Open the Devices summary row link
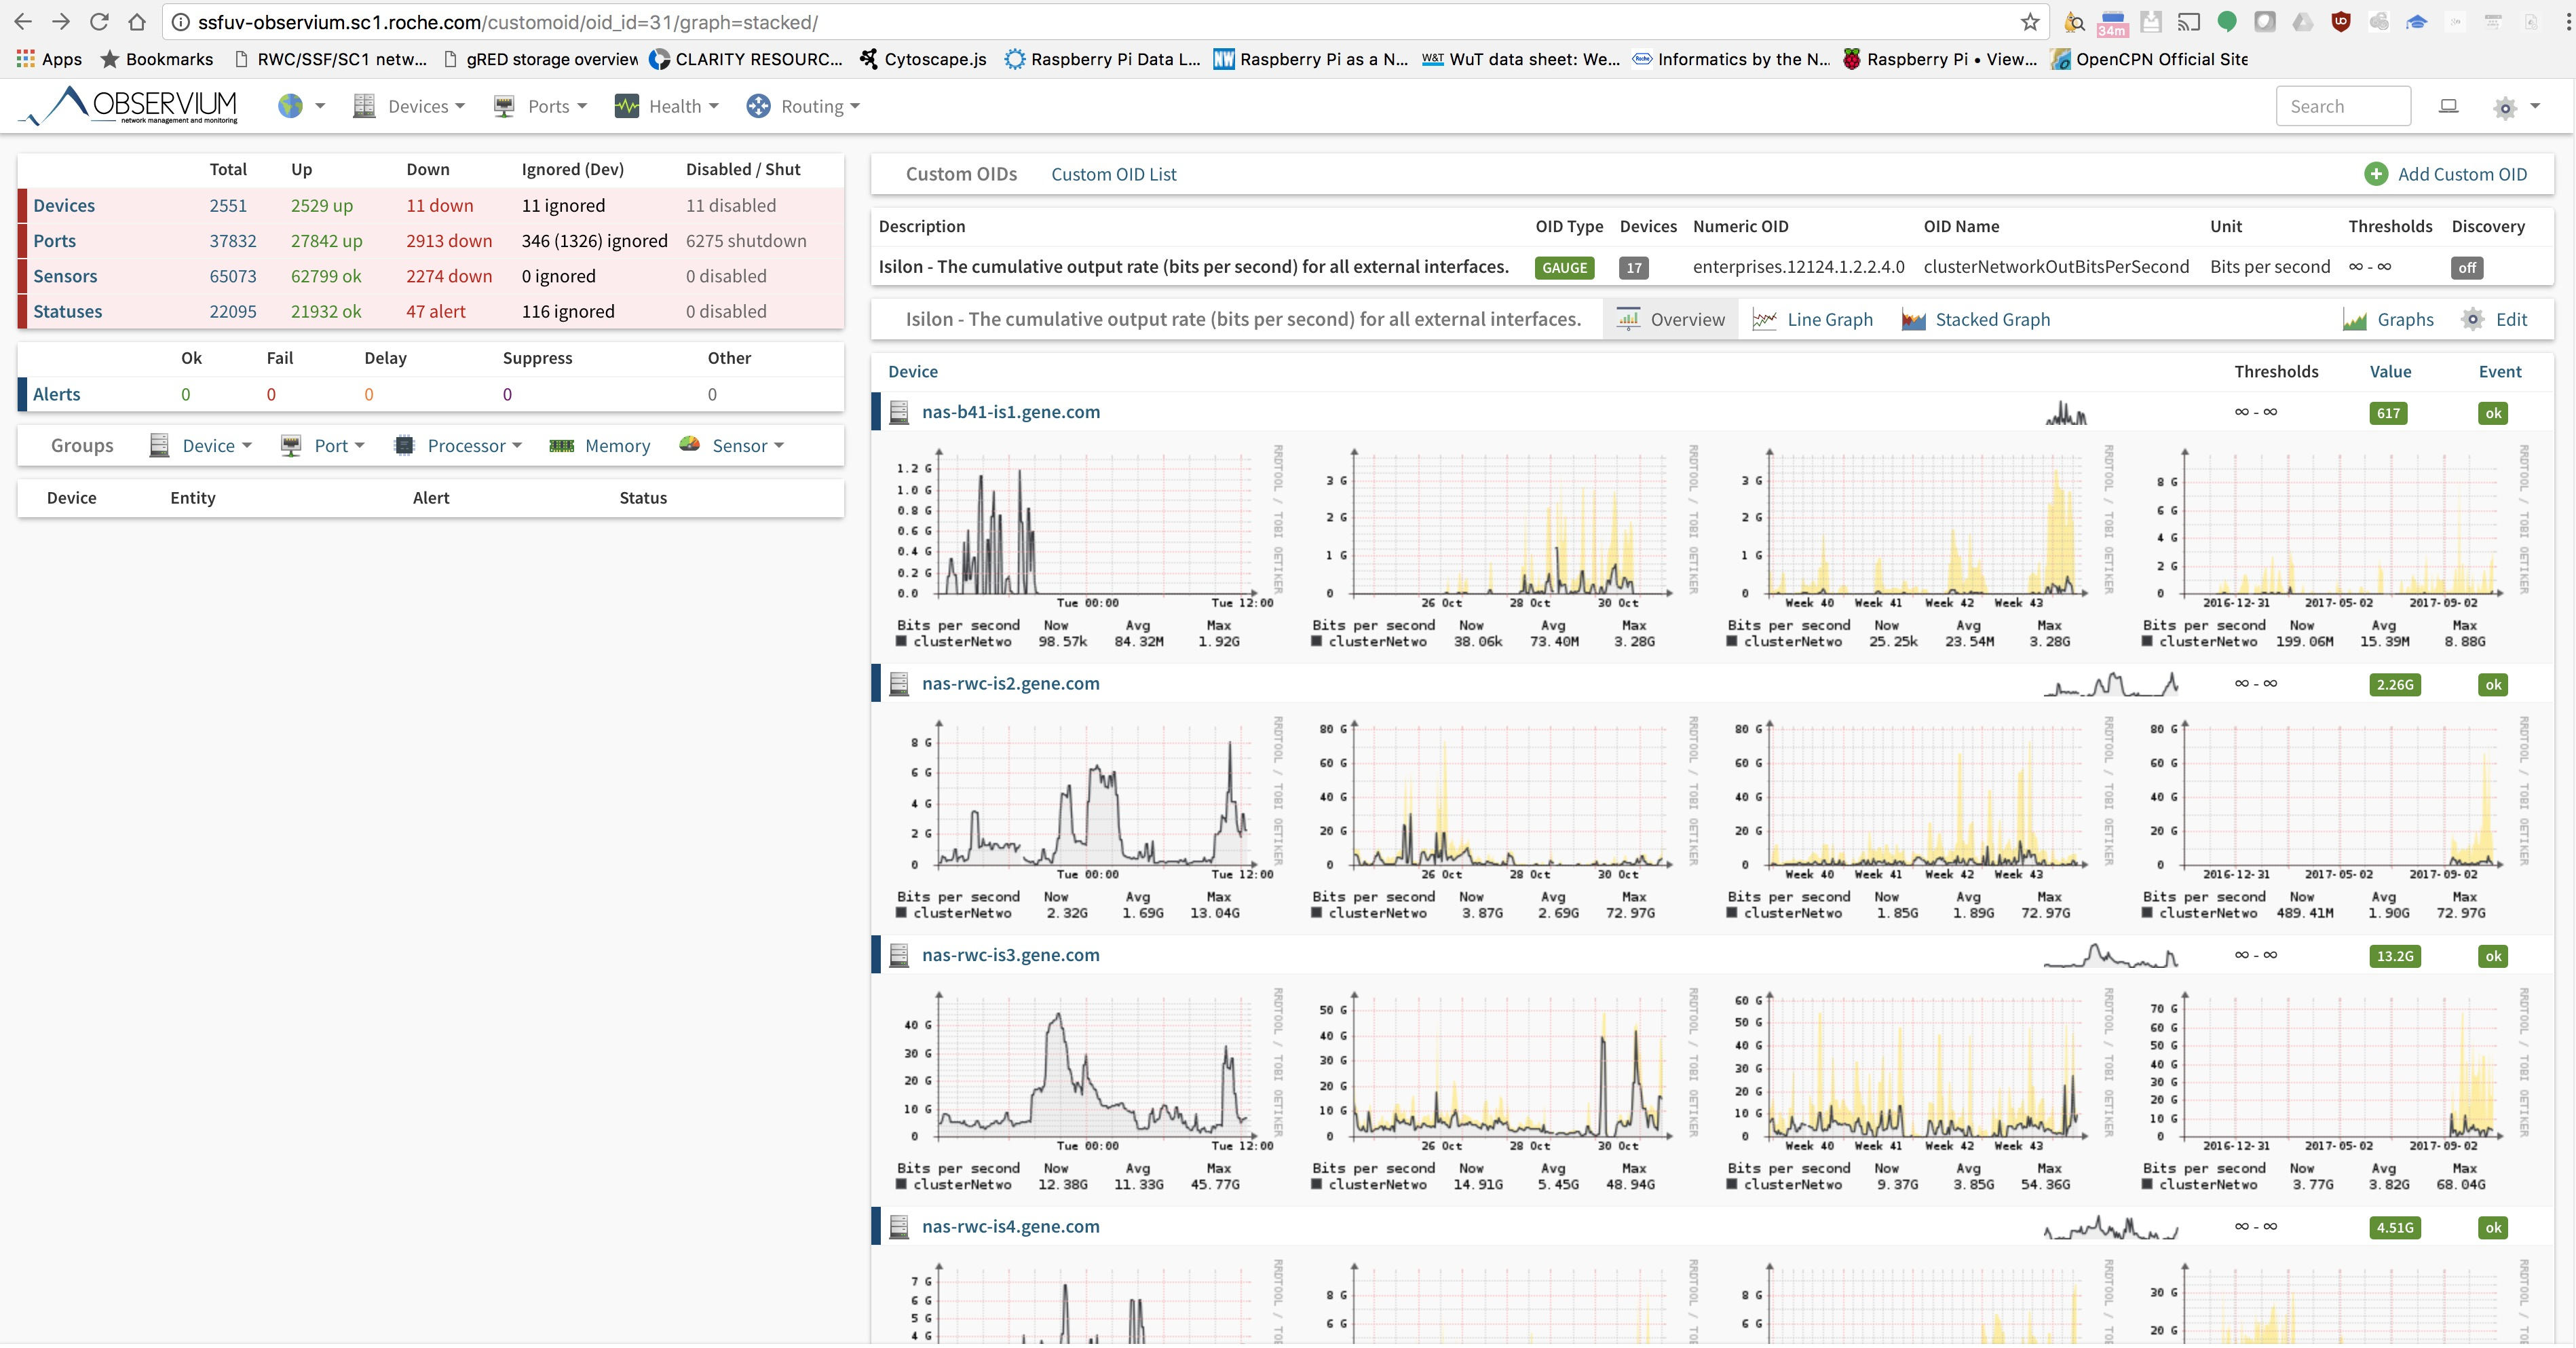 pos(64,205)
